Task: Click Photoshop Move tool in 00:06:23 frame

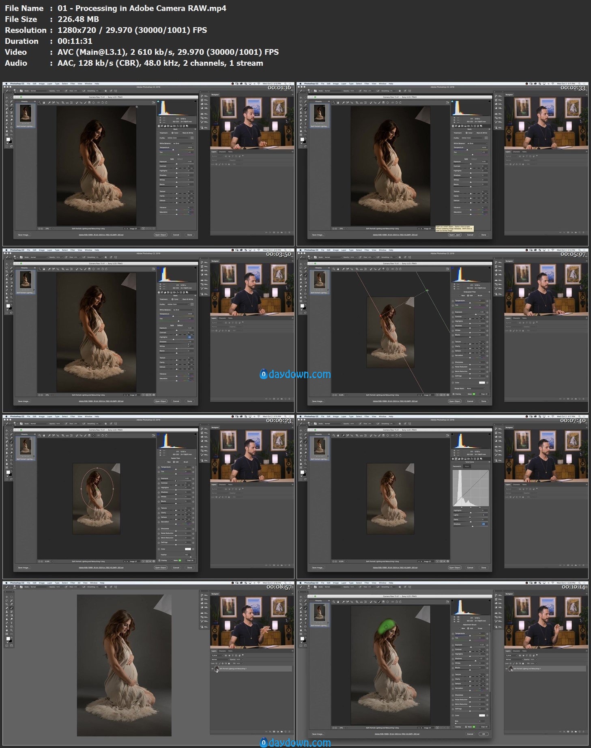Action: click(x=6, y=430)
